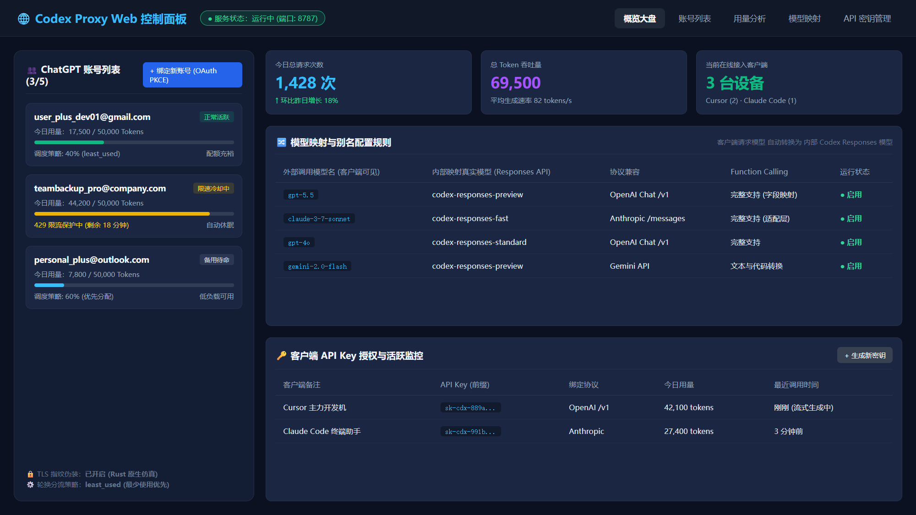Click the 限速冷却中 status badge
Screen dimensions: 916x515
213,189
